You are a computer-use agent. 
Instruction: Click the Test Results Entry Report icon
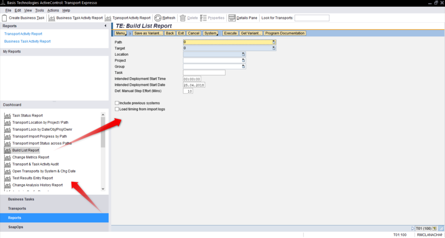(x=8, y=178)
